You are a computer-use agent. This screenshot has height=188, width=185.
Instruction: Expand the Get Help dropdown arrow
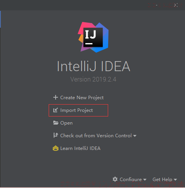pyautogui.click(x=175, y=180)
